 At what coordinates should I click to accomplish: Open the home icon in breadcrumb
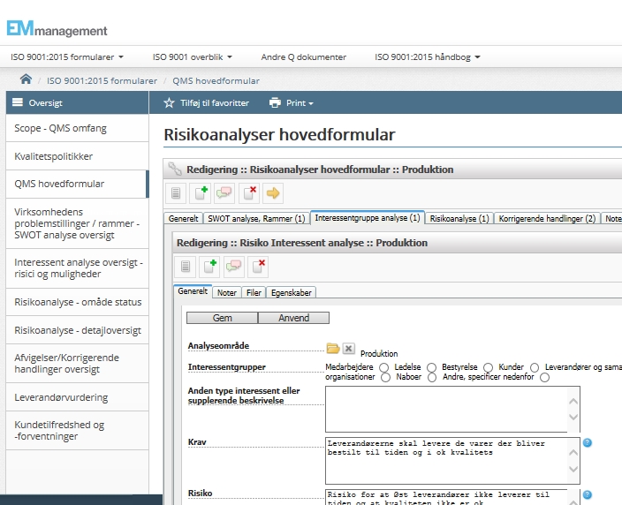click(26, 79)
